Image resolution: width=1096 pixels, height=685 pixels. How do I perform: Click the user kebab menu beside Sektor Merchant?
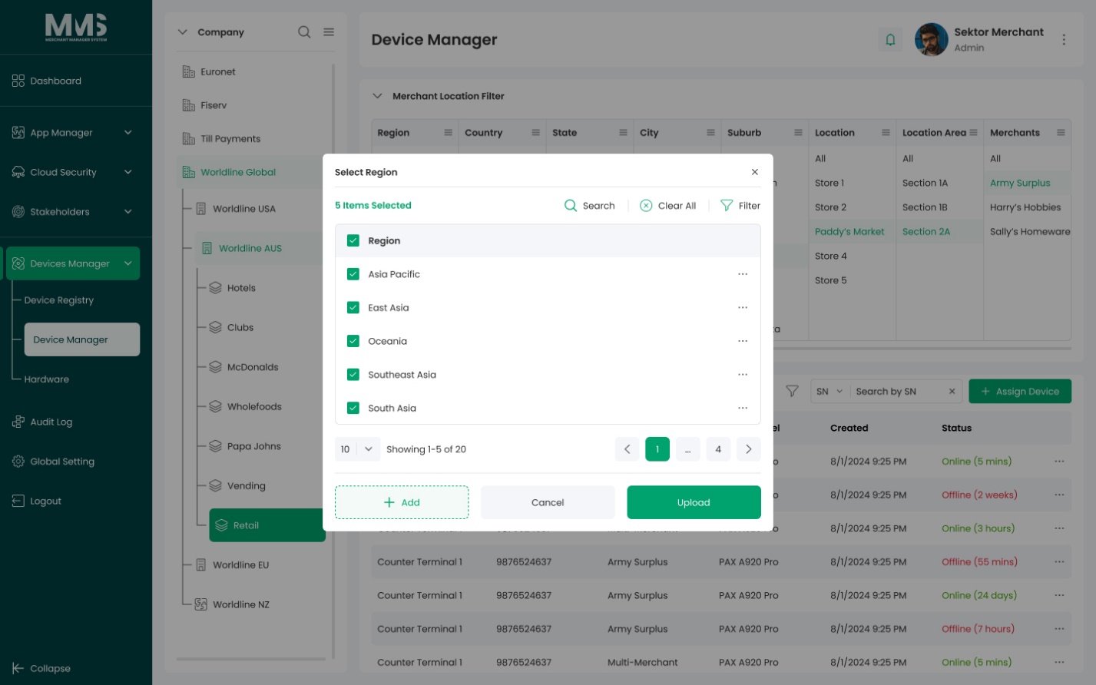click(1064, 40)
